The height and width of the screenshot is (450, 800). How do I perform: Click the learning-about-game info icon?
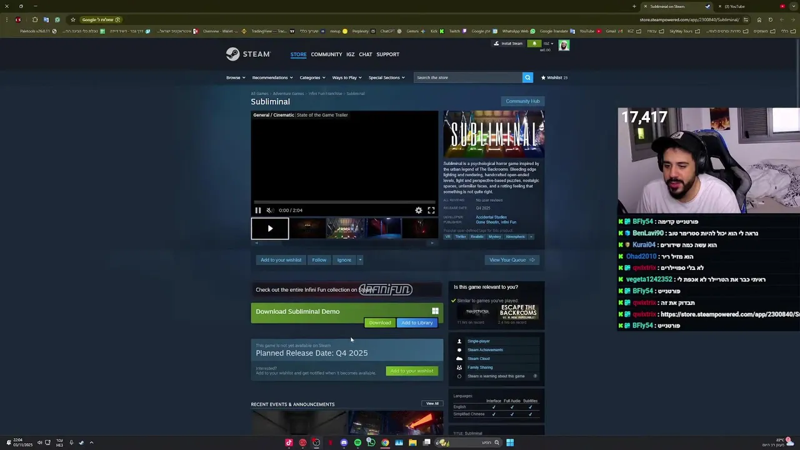coord(535,376)
